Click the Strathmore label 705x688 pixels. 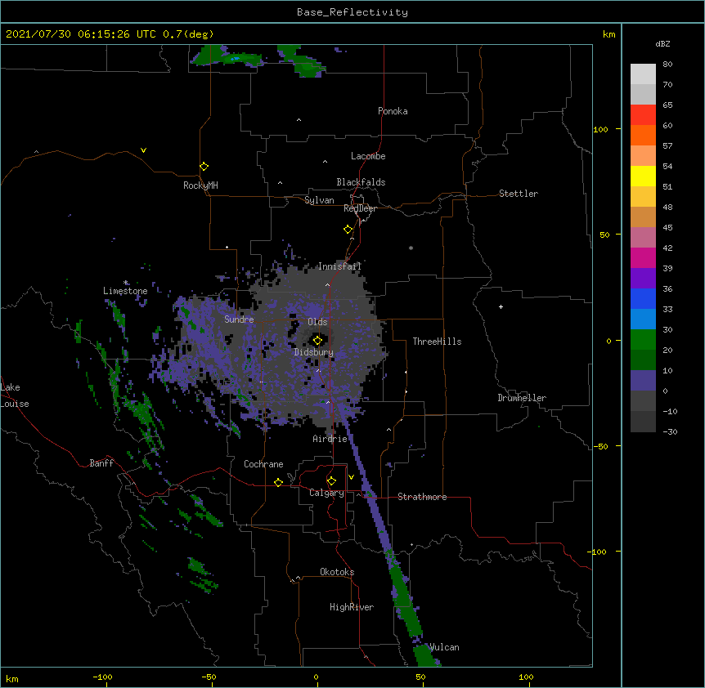click(x=422, y=497)
